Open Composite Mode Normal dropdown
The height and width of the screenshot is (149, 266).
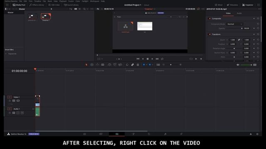pos(235,24)
